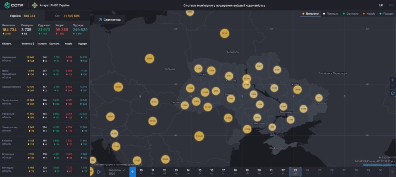Switch language to EN
Image resolution: width=396 pixels, height=177 pixels.
pos(391,5)
